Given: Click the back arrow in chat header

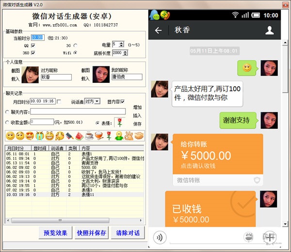Looking at the screenshot, I should 158,30.
